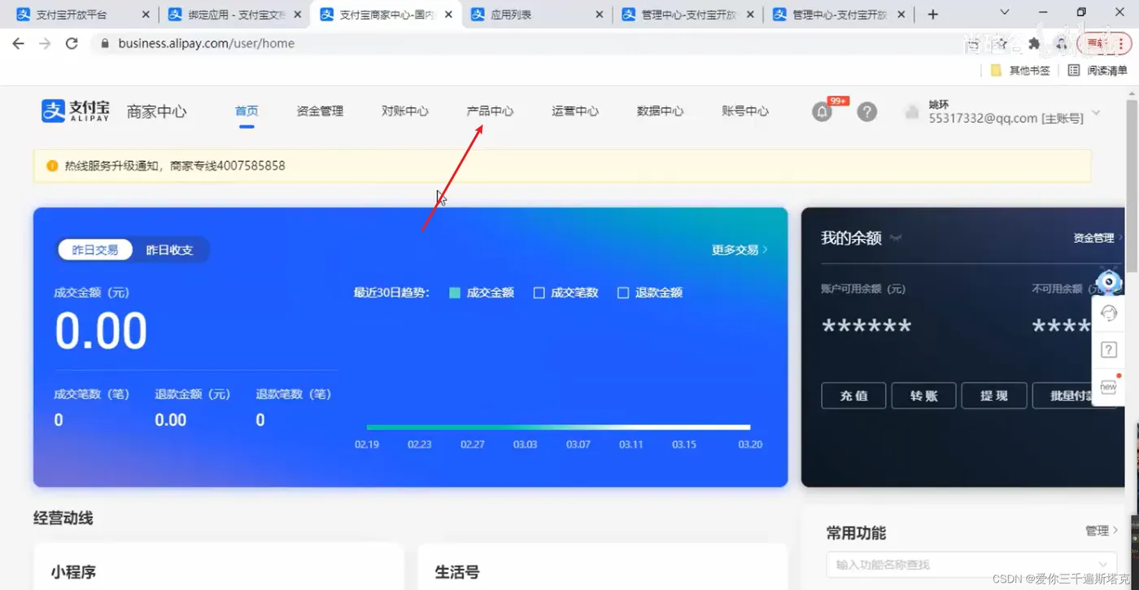Open the 阅读清单 reading list
Image resolution: width=1139 pixels, height=590 pixels.
(x=1098, y=71)
